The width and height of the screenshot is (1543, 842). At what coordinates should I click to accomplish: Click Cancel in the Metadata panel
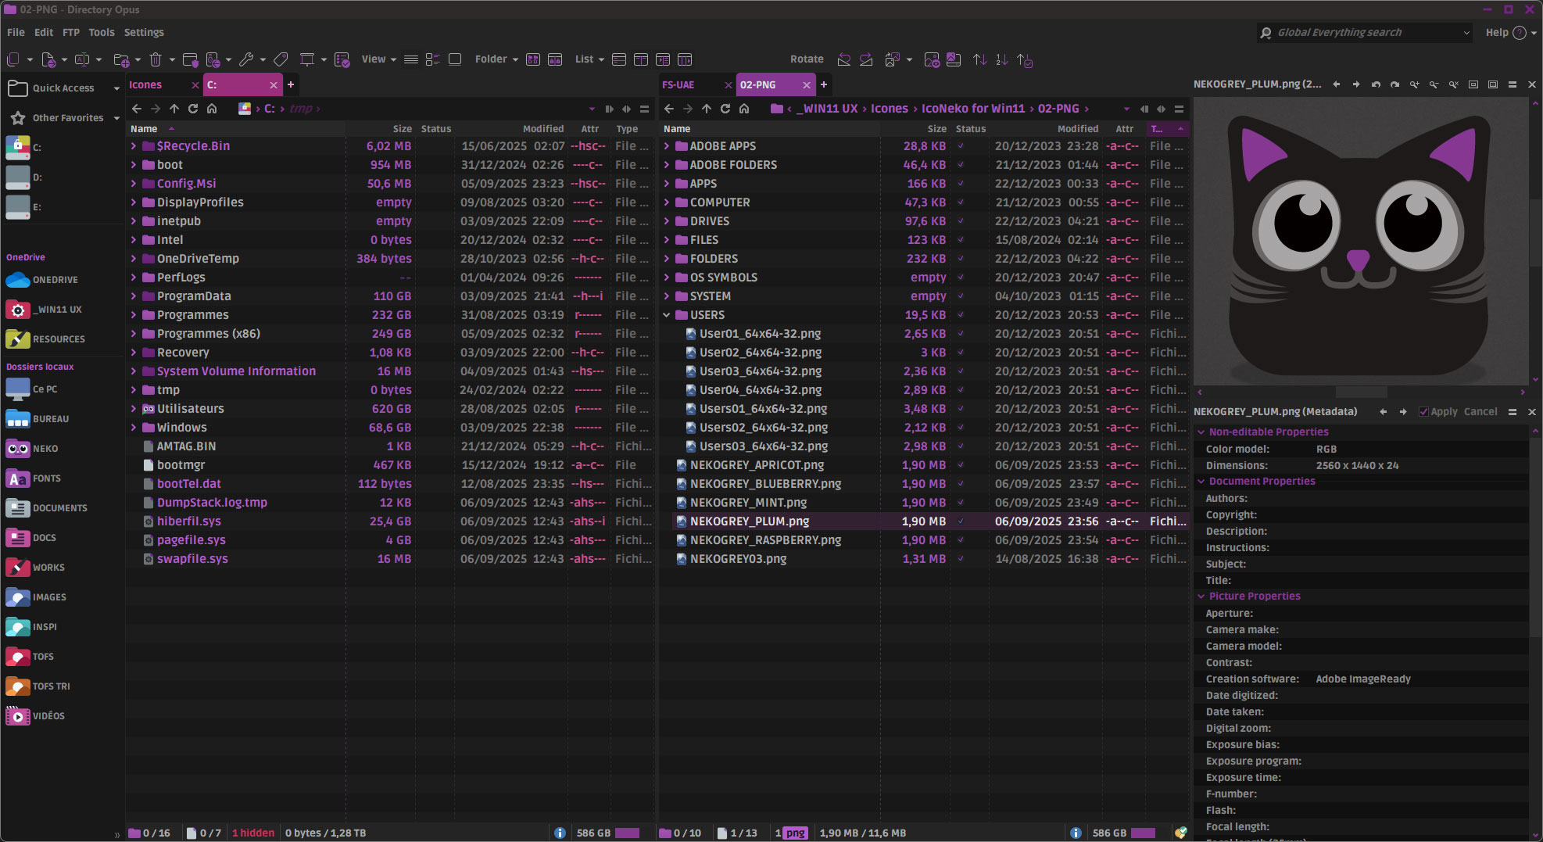[x=1480, y=412]
